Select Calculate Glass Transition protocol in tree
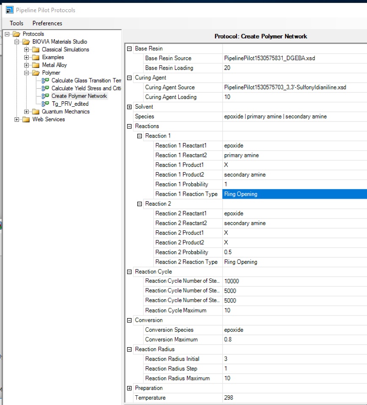Viewport: 367px width, 405px height. tap(86, 81)
